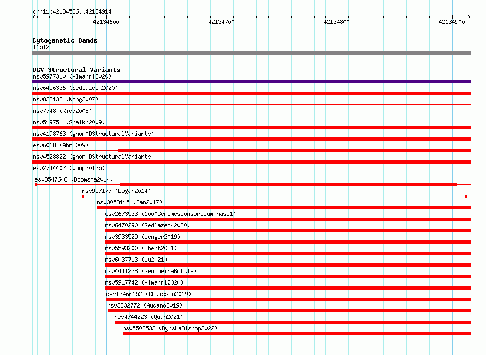Select nsv3053115 (Fan2017) label
Image resolution: width=486 pixels, height=355 pixels.
(x=129, y=202)
